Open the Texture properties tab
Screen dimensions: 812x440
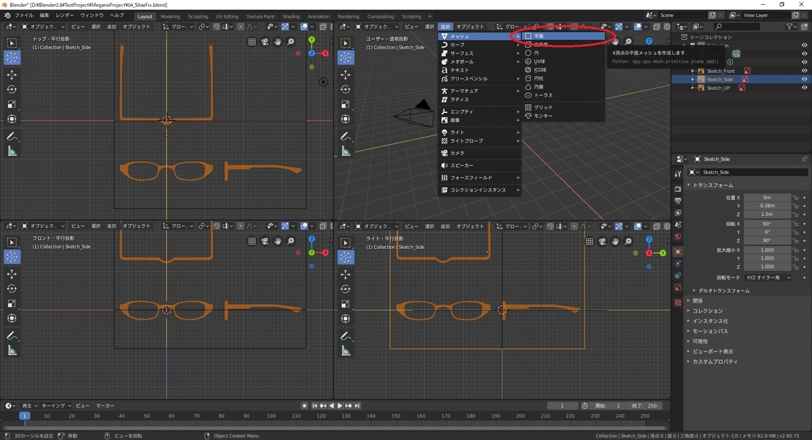click(678, 302)
